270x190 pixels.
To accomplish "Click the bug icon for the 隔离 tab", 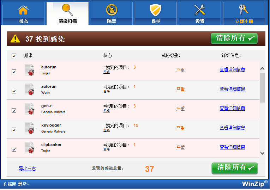I will point(112,10).
